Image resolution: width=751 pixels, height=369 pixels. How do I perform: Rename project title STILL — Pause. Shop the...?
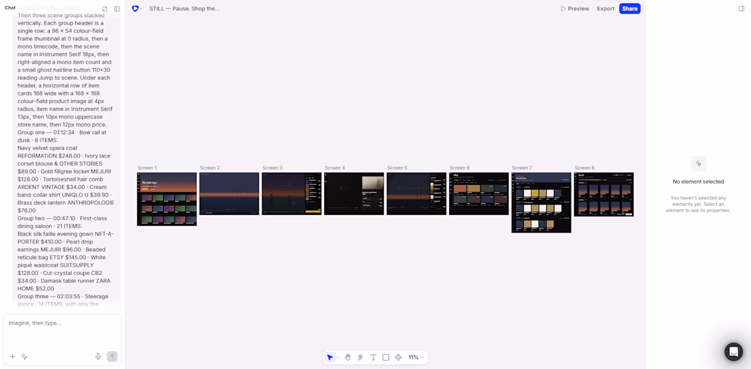coord(184,9)
